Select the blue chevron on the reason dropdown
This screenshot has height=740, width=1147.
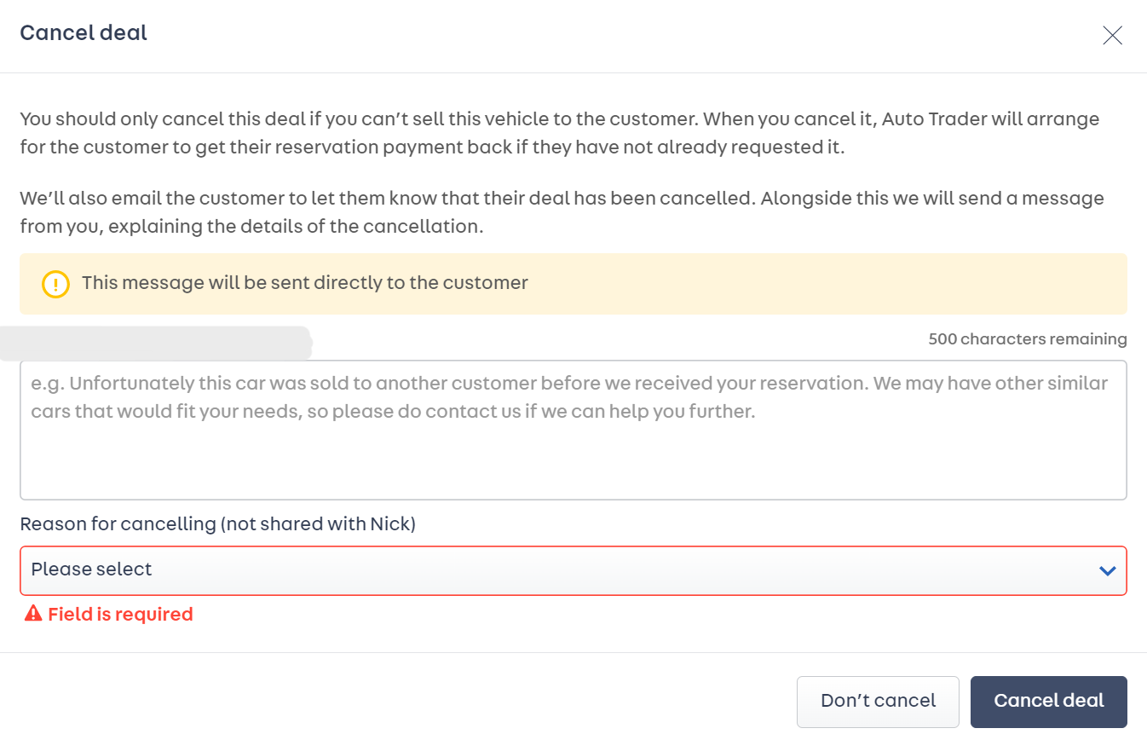[1107, 570]
